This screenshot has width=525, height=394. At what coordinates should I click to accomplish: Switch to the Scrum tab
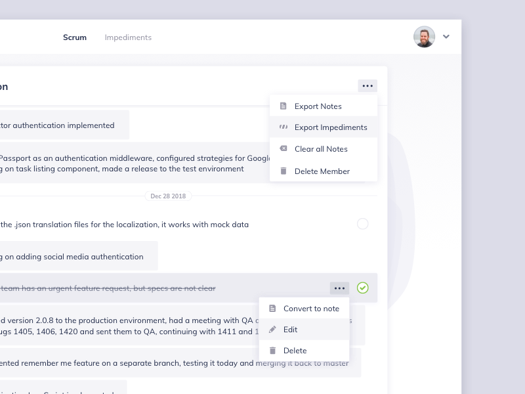click(x=75, y=37)
